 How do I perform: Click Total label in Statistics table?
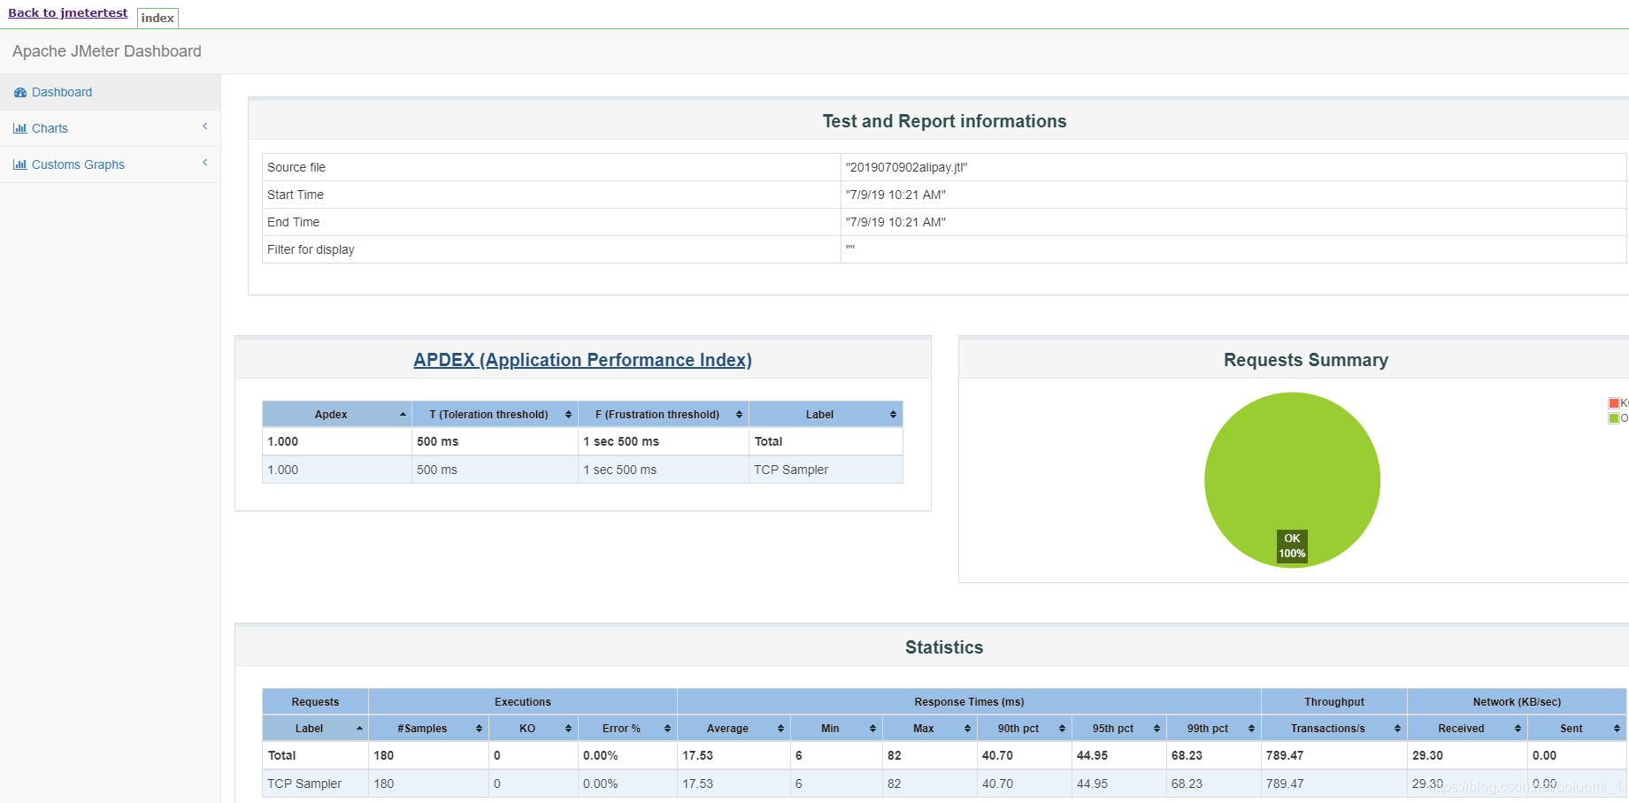coord(281,755)
